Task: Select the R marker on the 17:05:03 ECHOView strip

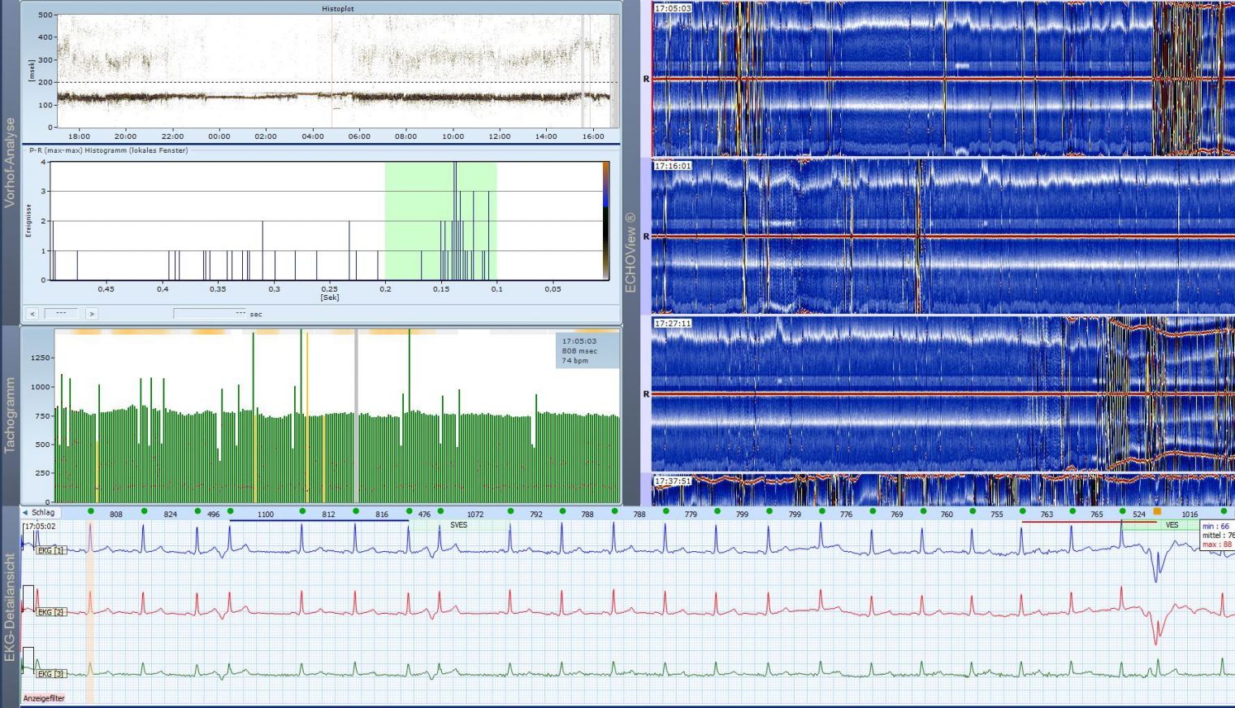Action: (x=647, y=80)
